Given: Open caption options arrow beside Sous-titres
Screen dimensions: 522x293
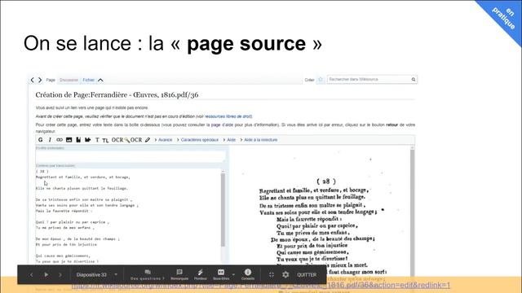Looking at the screenshot, I should tap(233, 275).
